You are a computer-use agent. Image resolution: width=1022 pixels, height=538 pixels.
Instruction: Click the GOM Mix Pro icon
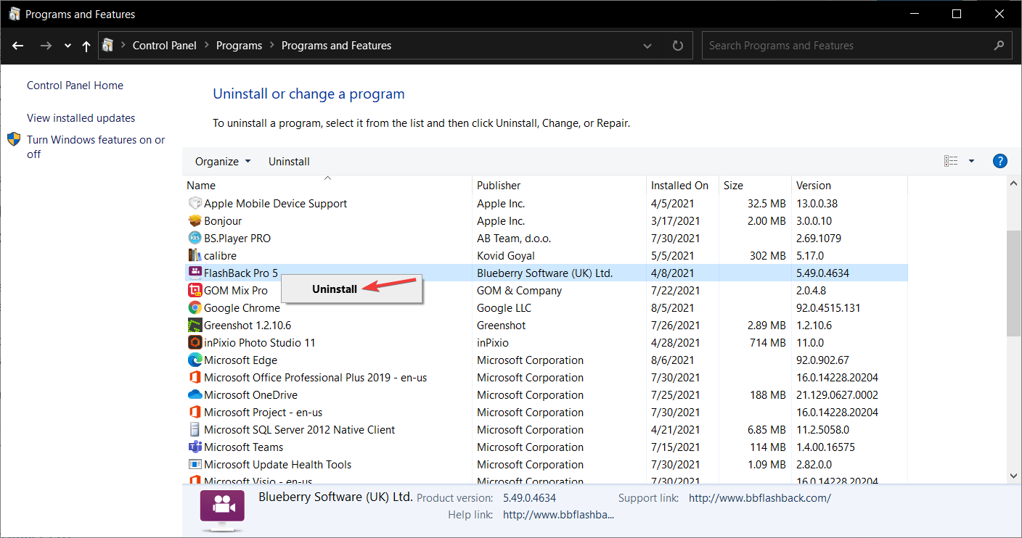195,291
